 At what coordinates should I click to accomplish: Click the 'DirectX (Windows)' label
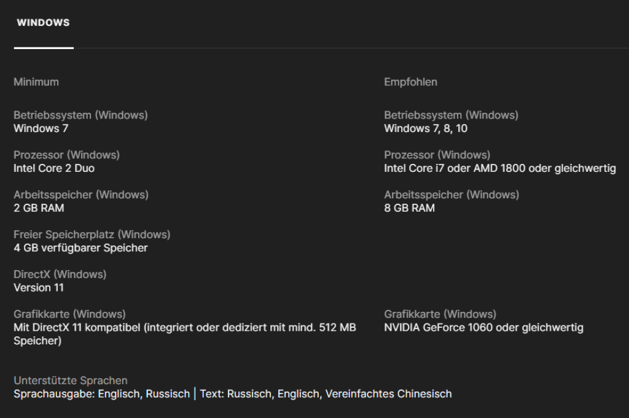[60, 274]
